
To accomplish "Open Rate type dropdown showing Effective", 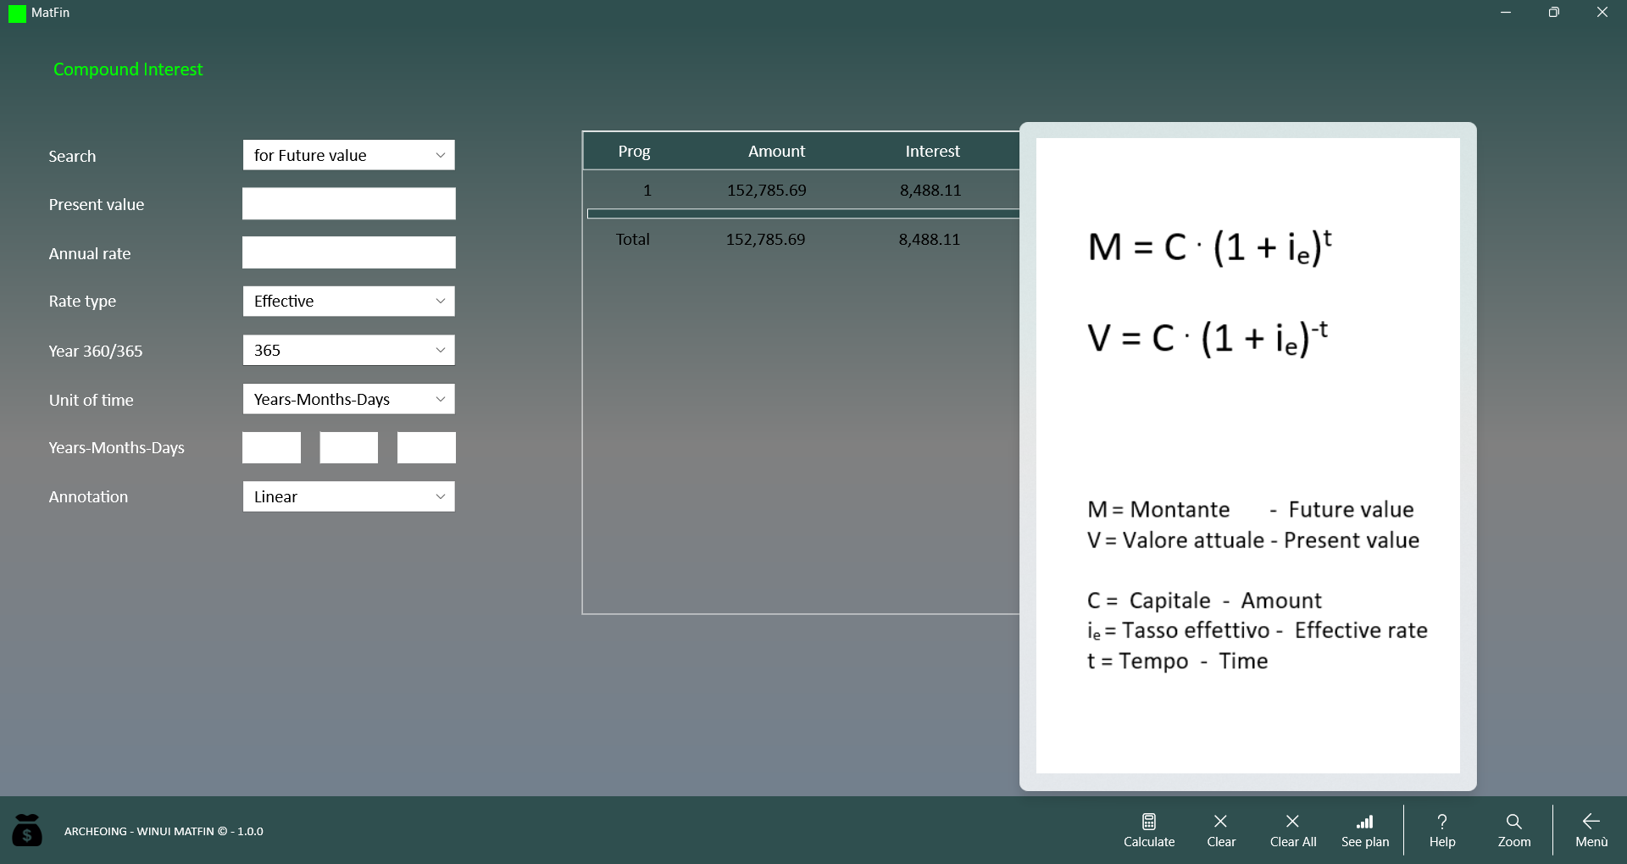I will (348, 301).
